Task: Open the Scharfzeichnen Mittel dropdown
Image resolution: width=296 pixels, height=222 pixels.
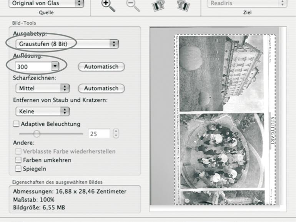Action: 42,88
